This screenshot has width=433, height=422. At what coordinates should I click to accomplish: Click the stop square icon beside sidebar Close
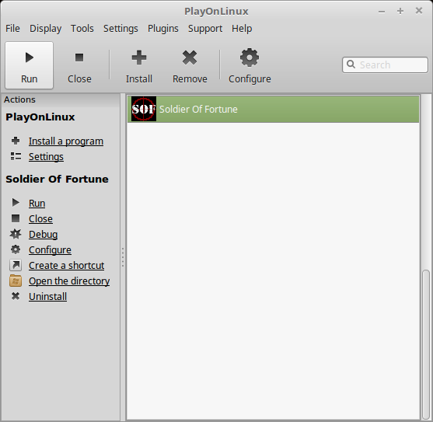[16, 218]
